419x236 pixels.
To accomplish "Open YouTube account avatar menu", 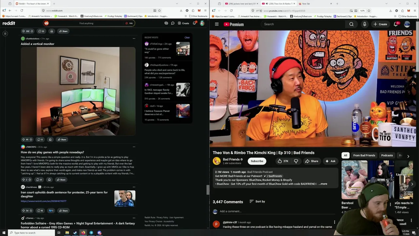I will 407,24.
